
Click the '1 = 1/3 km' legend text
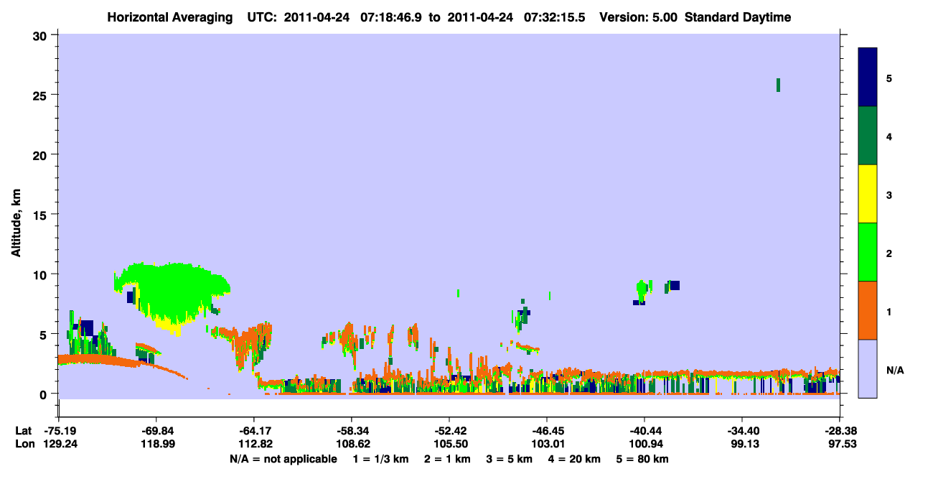(x=380, y=459)
